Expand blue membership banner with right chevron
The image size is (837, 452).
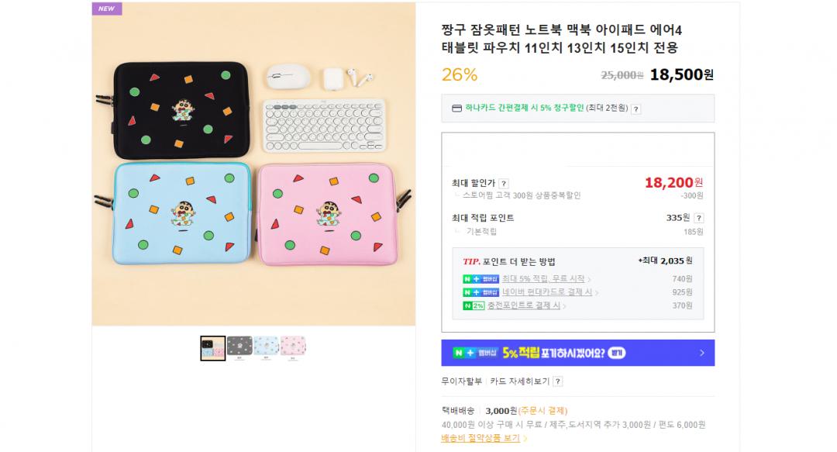[701, 353]
